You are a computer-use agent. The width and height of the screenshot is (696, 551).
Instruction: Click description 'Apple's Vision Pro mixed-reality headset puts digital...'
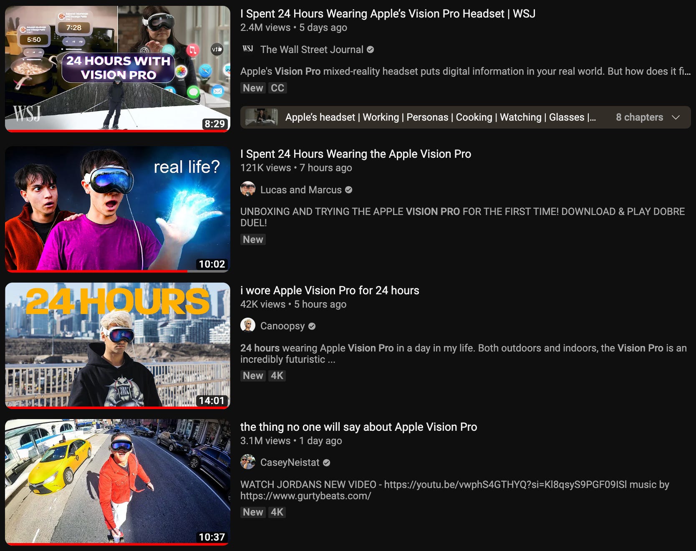pyautogui.click(x=465, y=71)
